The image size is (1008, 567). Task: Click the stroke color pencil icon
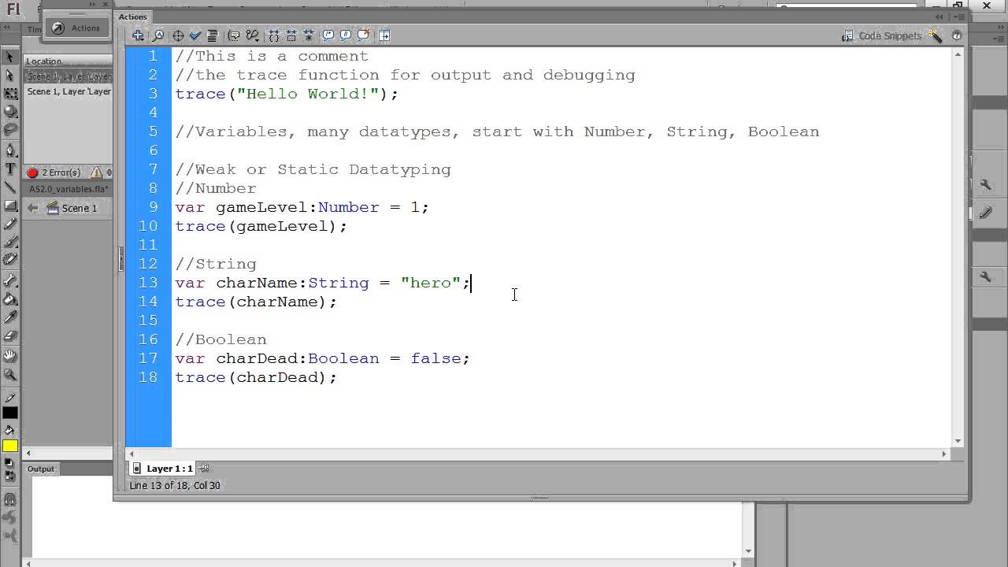pyautogui.click(x=10, y=397)
